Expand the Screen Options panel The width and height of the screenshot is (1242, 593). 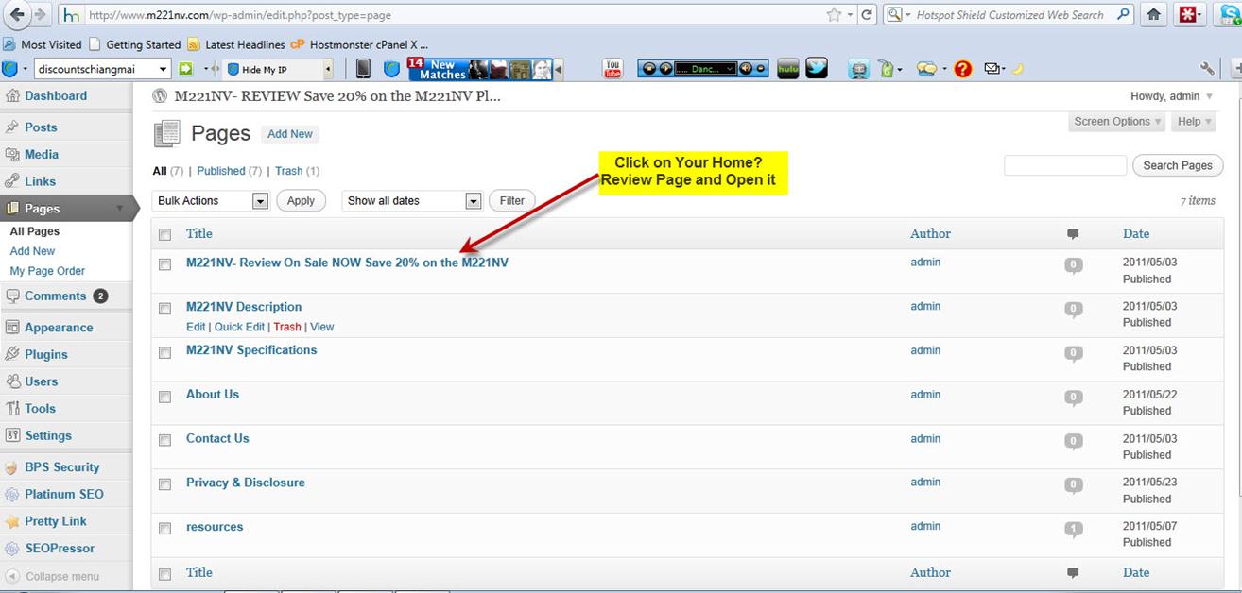(1117, 122)
